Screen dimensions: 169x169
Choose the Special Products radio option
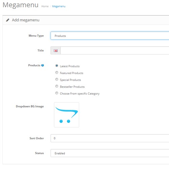coord(57,79)
